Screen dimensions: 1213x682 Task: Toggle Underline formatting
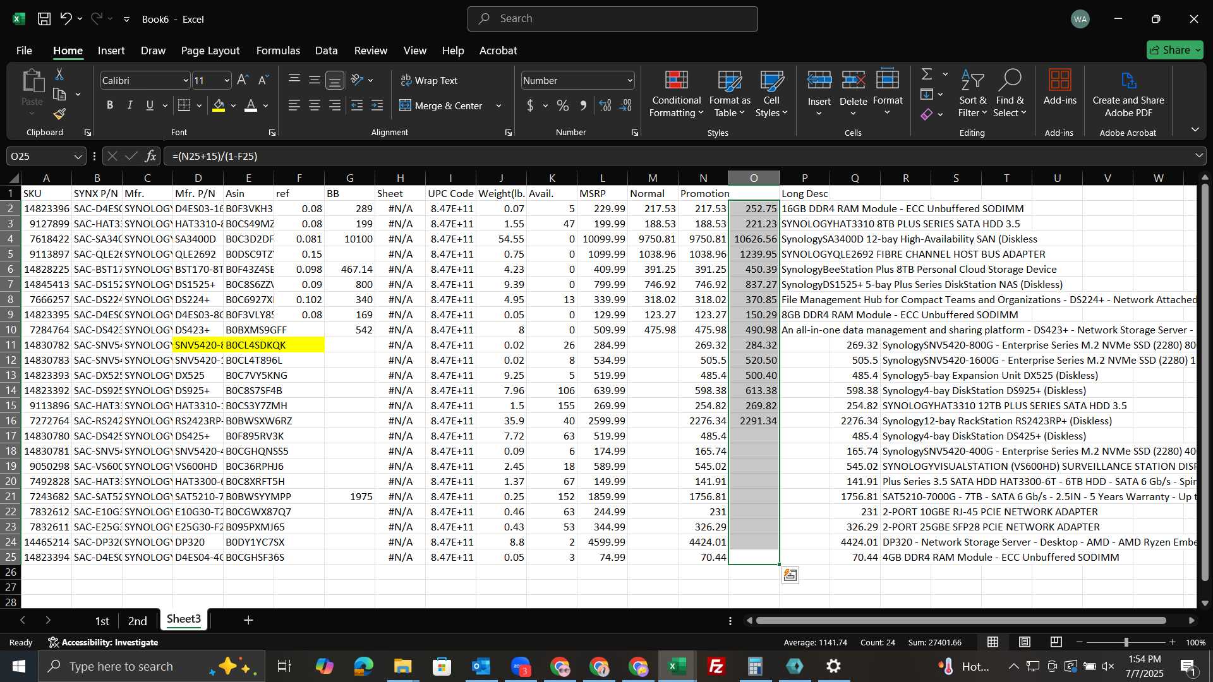click(150, 105)
